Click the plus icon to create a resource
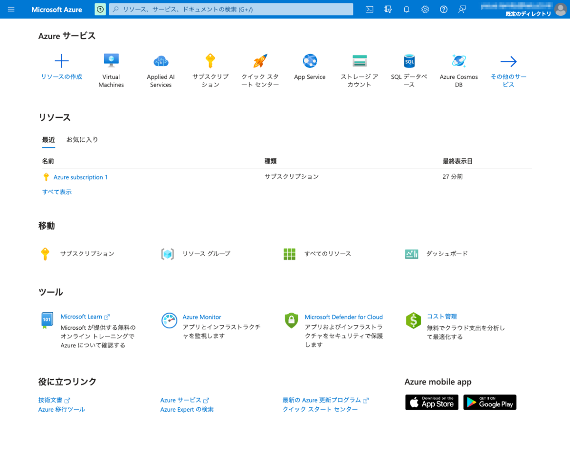570x452 pixels. 62,61
